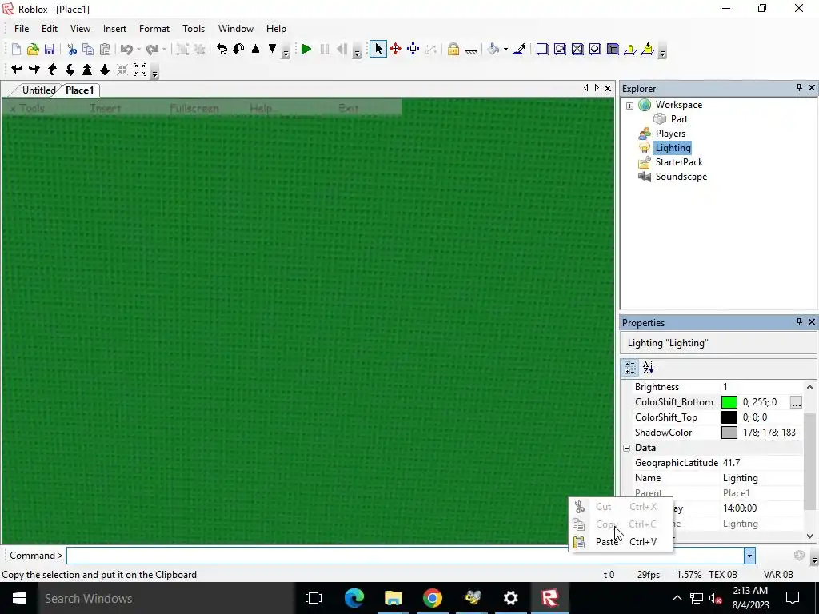
Task: Click the green Play button
Action: [306, 49]
